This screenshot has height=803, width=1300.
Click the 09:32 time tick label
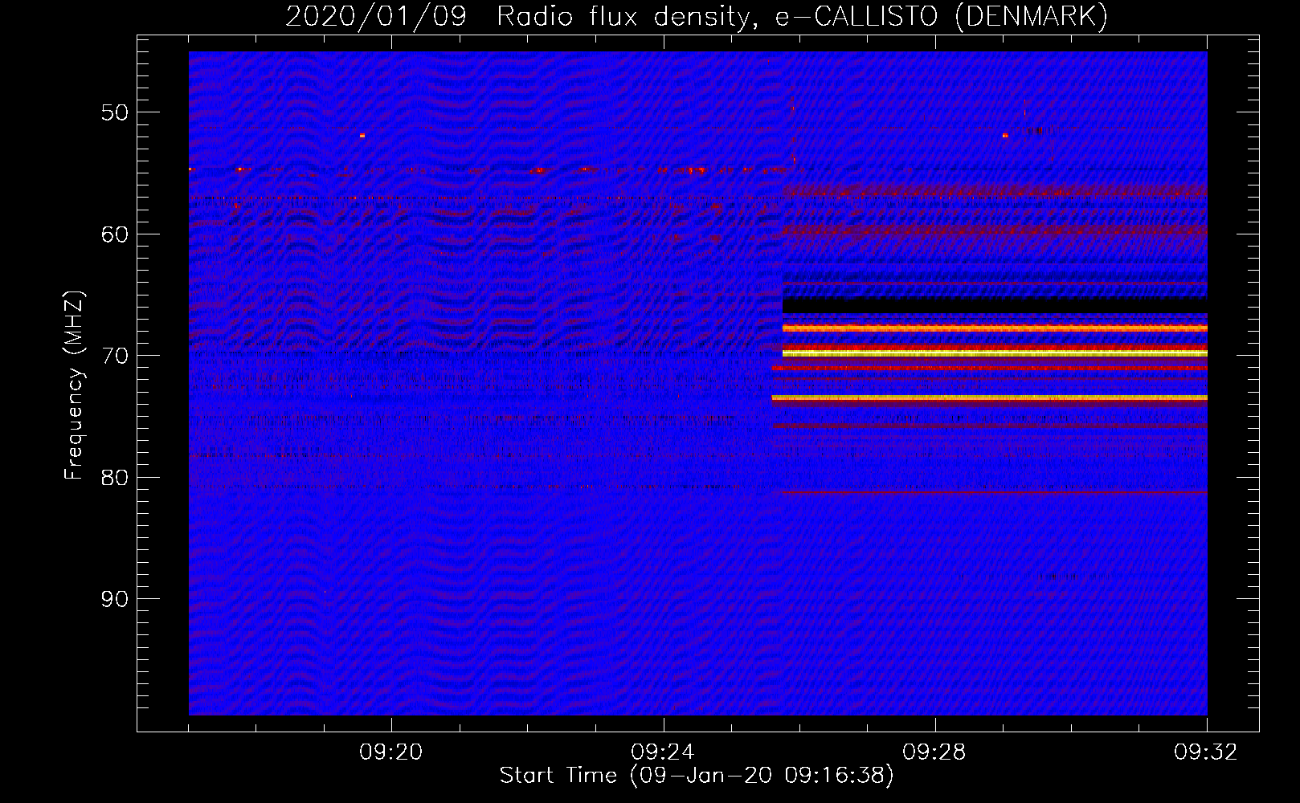(1206, 752)
